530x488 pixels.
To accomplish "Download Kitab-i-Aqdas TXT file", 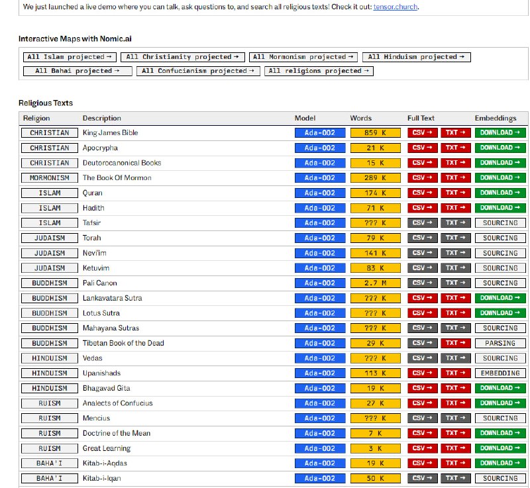I will (x=456, y=464).
